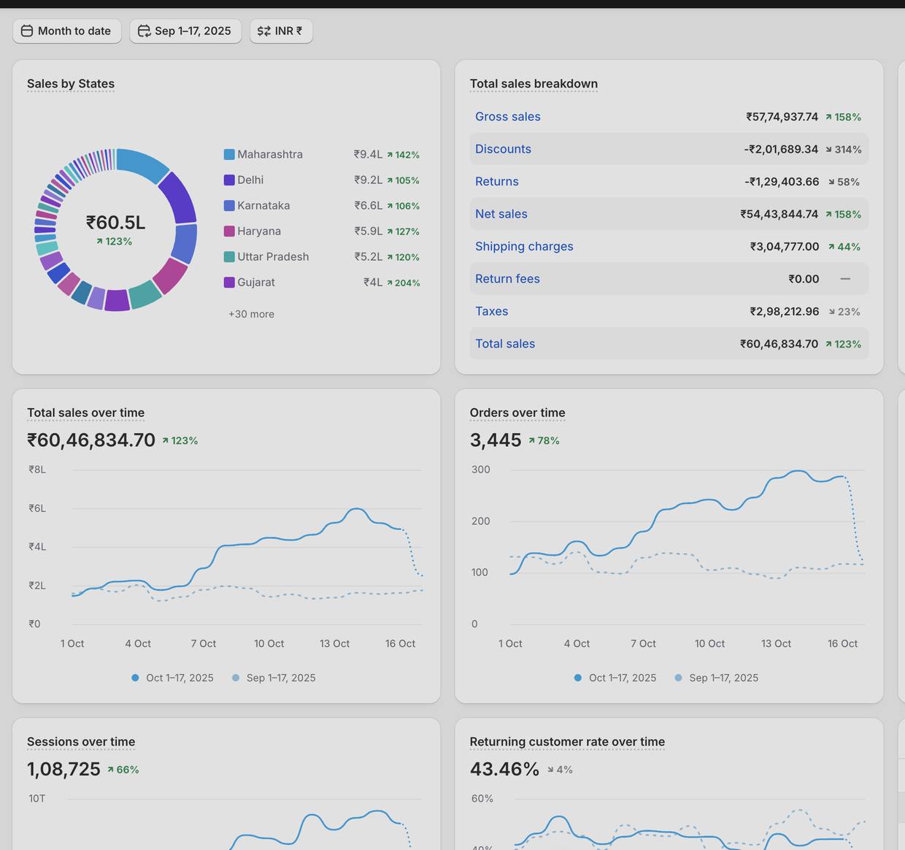905x850 pixels.
Task: Click the 123% indicator under ₹60.5L donut total
Action: click(115, 242)
